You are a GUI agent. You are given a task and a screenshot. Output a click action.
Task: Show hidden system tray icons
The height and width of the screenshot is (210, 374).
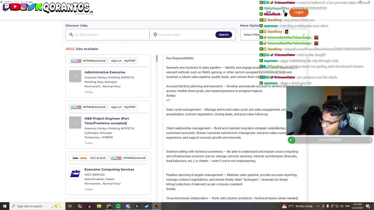pyautogui.click(x=318, y=206)
